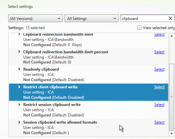Clear the clipboard search text with X
Screen dimensions: 175x139
[170, 18]
